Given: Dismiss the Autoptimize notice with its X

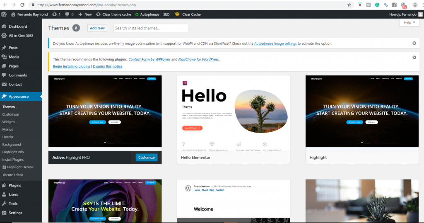Looking at the screenshot, I should tap(414, 43).
